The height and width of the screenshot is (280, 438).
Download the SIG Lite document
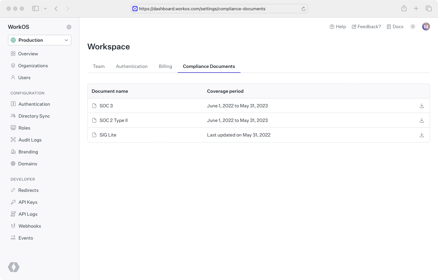point(422,135)
